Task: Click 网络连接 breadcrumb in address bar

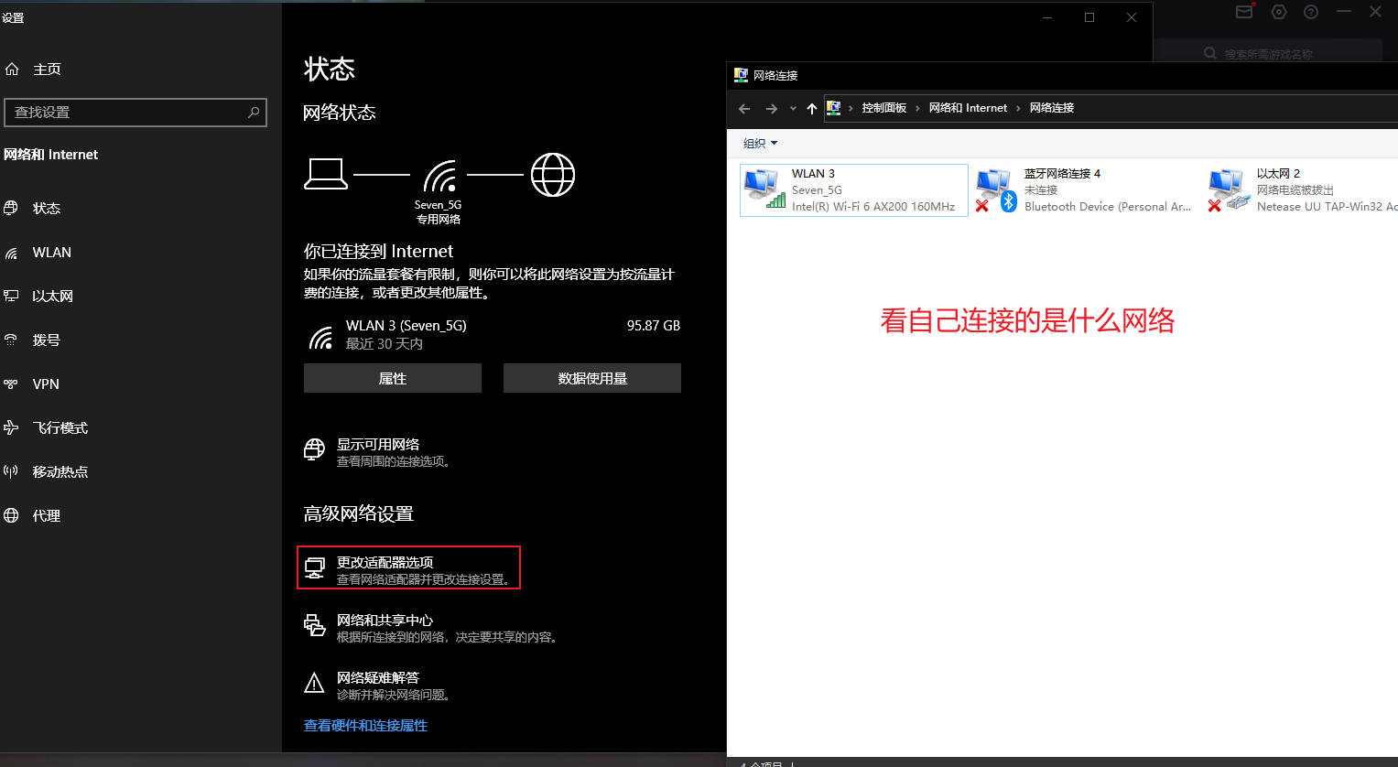Action: (1052, 108)
